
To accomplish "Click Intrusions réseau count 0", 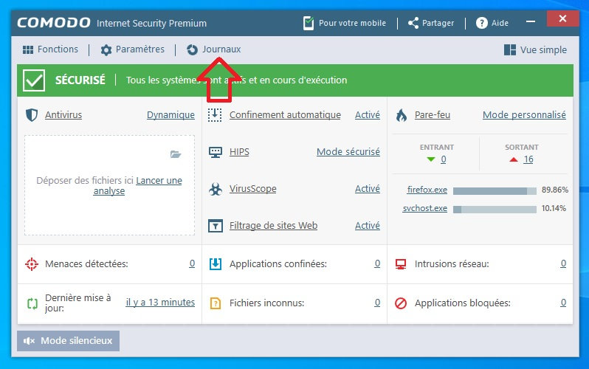I will click(563, 263).
